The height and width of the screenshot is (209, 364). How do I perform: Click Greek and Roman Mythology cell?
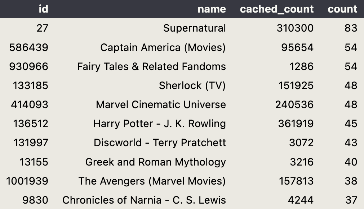(156, 162)
